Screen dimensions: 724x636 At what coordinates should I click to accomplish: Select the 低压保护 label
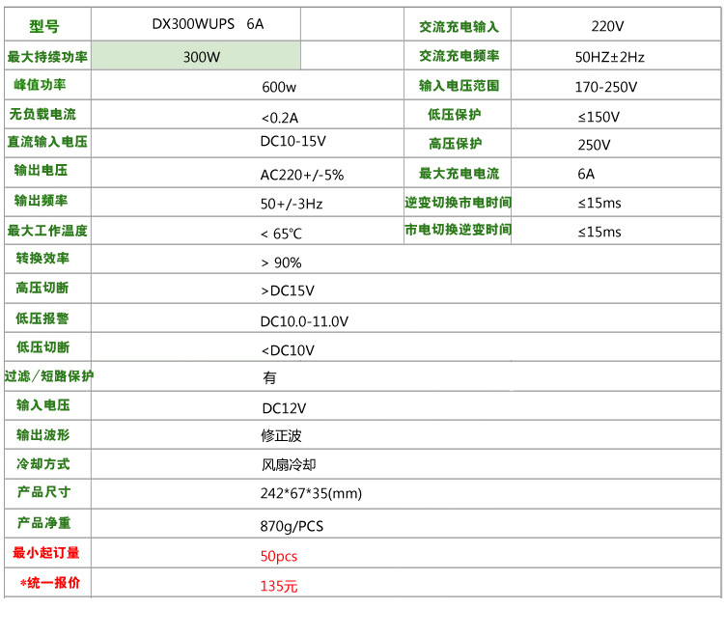click(x=454, y=115)
